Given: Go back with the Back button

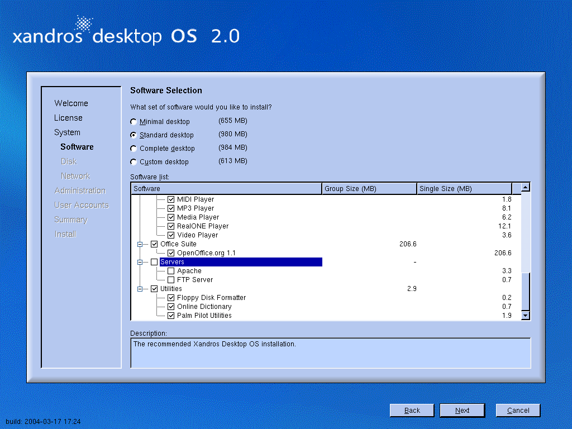Looking at the screenshot, I should click(x=412, y=411).
